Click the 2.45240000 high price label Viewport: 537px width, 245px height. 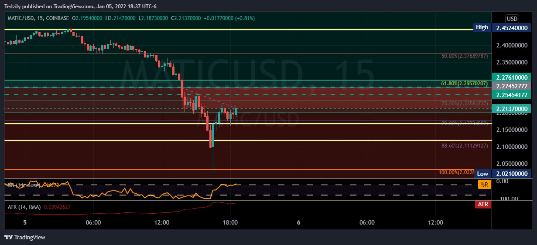click(x=513, y=27)
